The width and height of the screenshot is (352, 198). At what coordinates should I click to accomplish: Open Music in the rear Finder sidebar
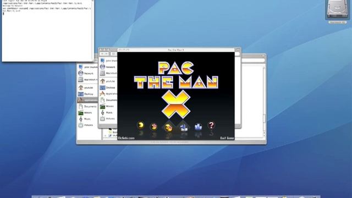tap(88, 119)
